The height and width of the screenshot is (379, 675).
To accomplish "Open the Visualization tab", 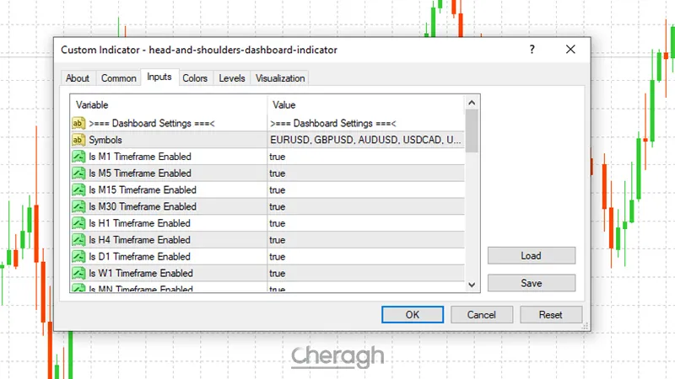I will click(280, 78).
